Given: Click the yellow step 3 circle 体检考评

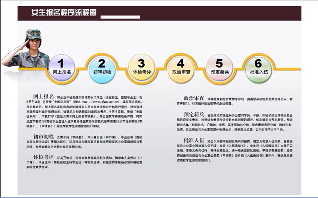Looking at the screenshot, I should coord(141,67).
